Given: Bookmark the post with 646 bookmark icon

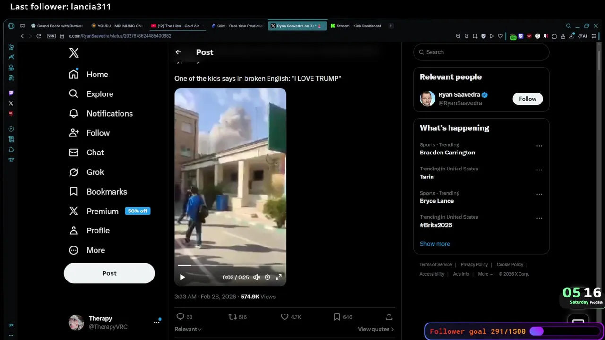Looking at the screenshot, I should [337, 317].
